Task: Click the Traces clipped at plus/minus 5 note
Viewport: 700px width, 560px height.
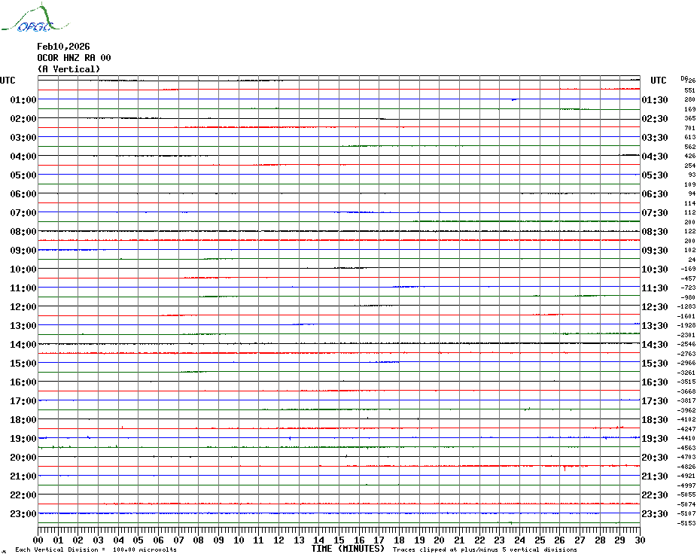Action: coord(485,550)
